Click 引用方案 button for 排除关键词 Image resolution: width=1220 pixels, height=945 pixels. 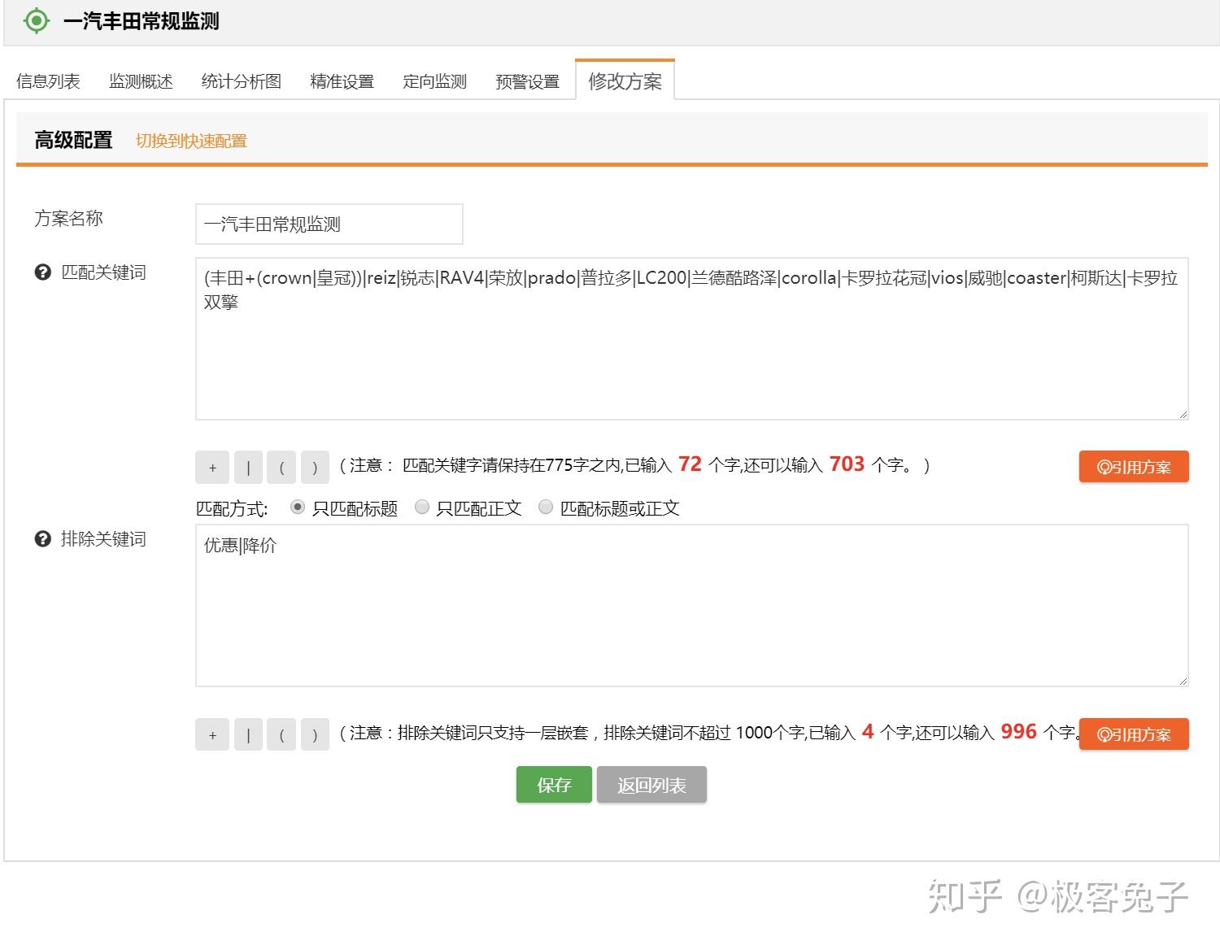[1134, 734]
